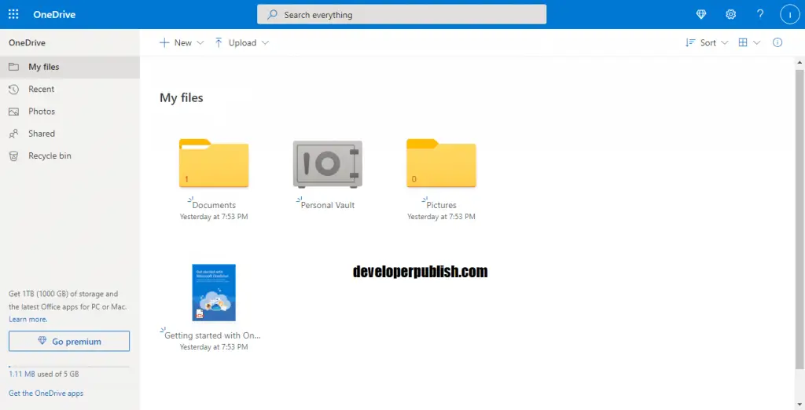This screenshot has width=805, height=410.
Task: Select My files in sidebar
Action: [x=70, y=67]
